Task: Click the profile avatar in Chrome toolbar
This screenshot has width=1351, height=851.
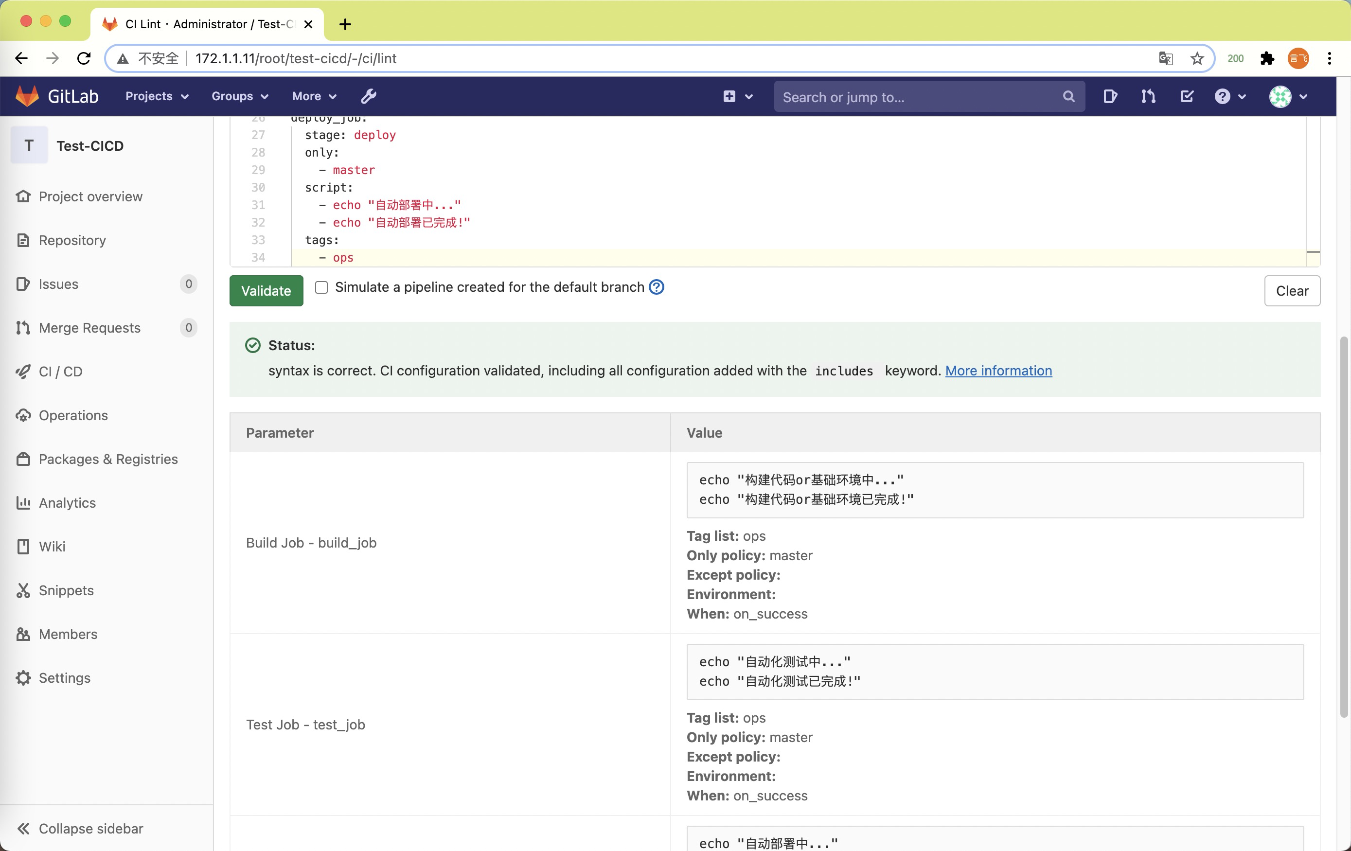Action: pyautogui.click(x=1298, y=58)
